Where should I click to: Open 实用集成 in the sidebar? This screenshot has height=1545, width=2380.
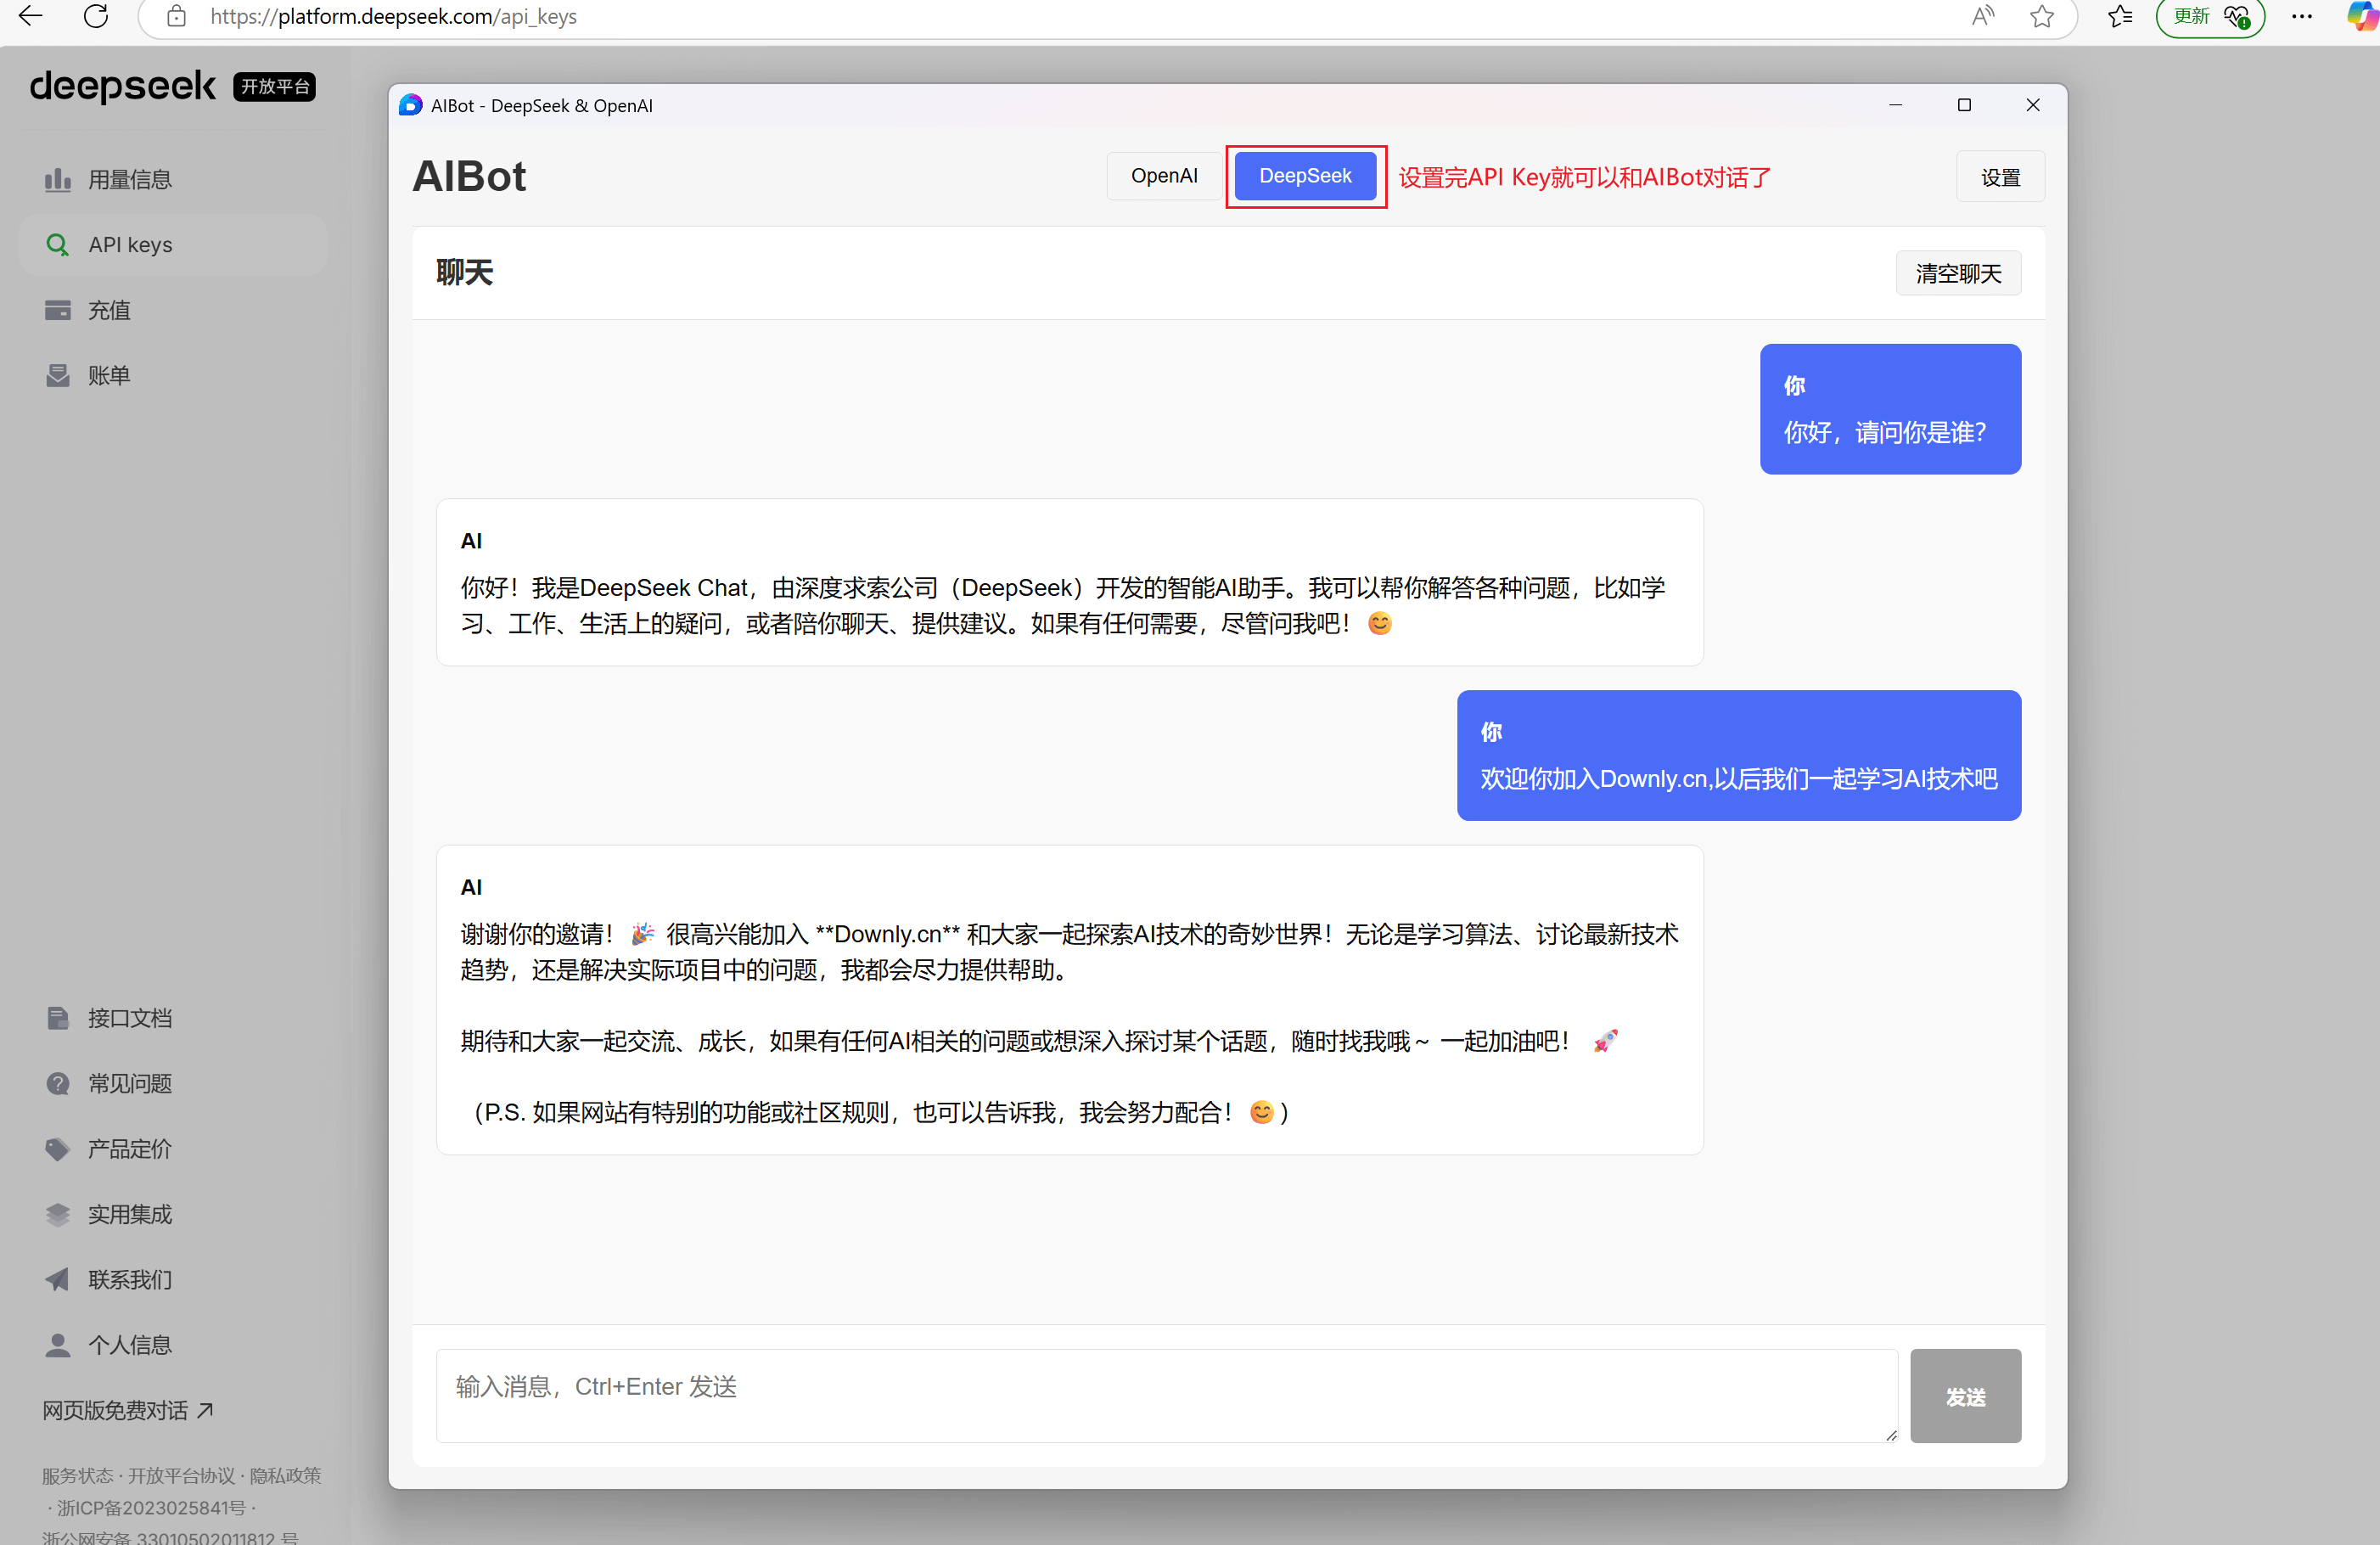coord(173,1214)
